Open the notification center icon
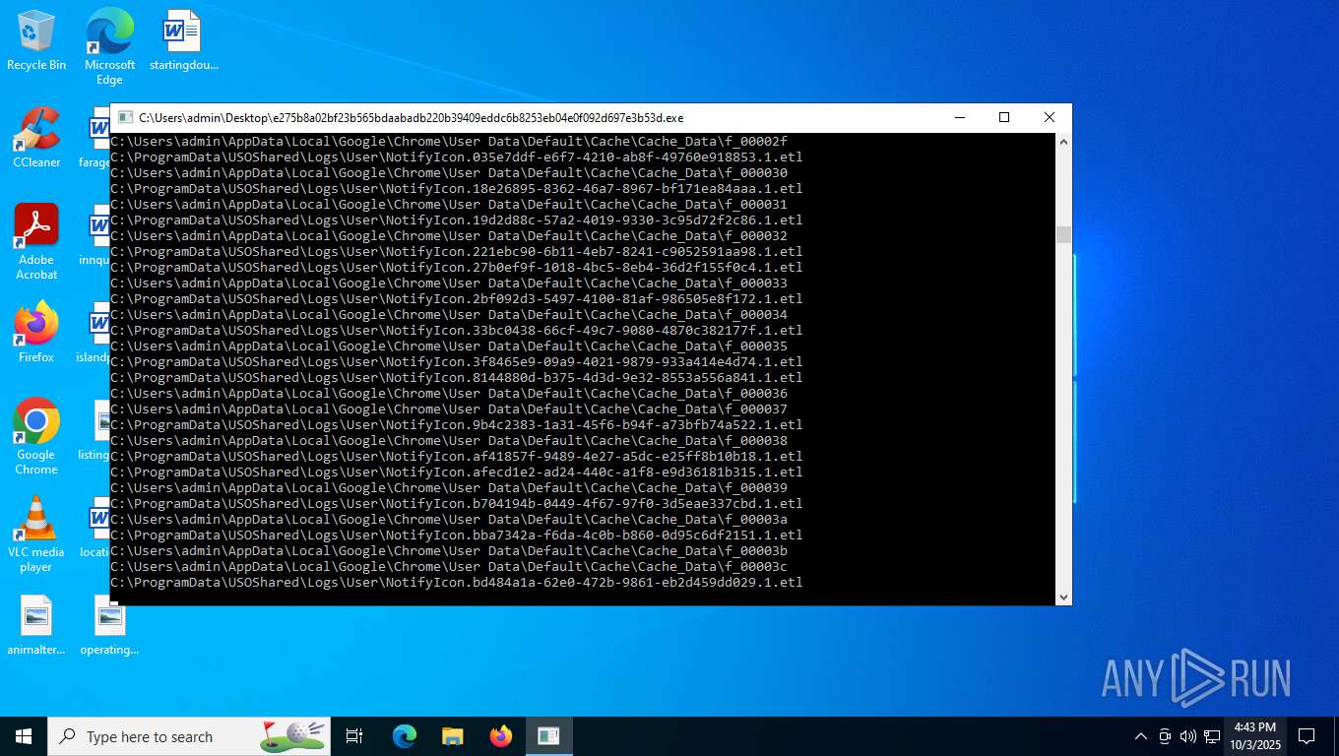Viewport: 1339px width, 756px height. (1307, 736)
